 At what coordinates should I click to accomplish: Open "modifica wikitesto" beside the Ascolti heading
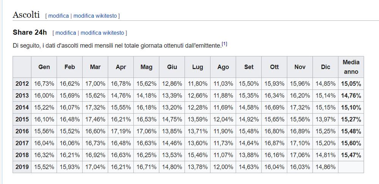(x=95, y=16)
